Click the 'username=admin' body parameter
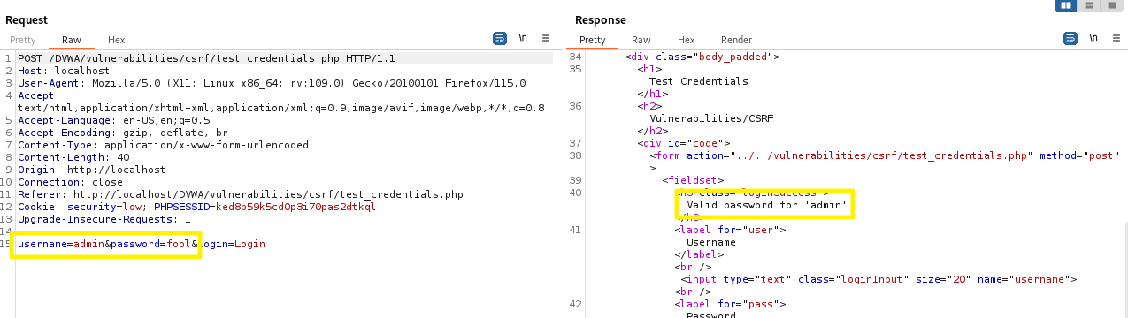1128x318 pixels. point(61,244)
